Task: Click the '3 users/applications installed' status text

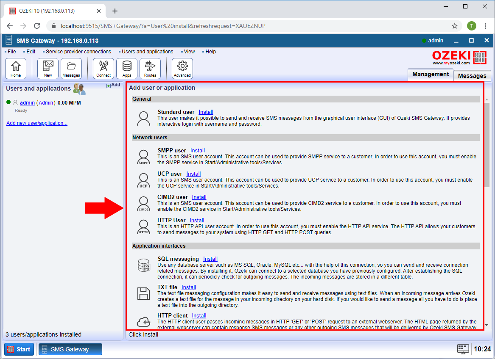Action: coord(44,335)
